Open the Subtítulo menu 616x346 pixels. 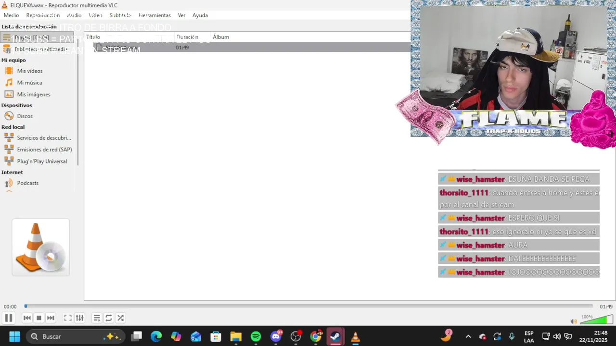[120, 15]
